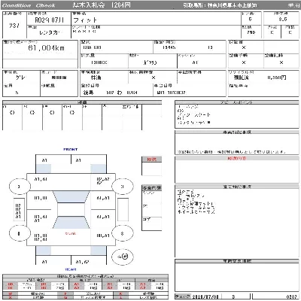Click the check date 2021/07/01 at bottom
Image resolution: width=301 pixels, height=301 pixels.
pyautogui.click(x=205, y=296)
